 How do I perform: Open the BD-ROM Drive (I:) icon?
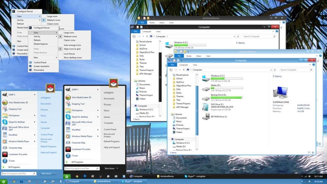(x=206, y=116)
